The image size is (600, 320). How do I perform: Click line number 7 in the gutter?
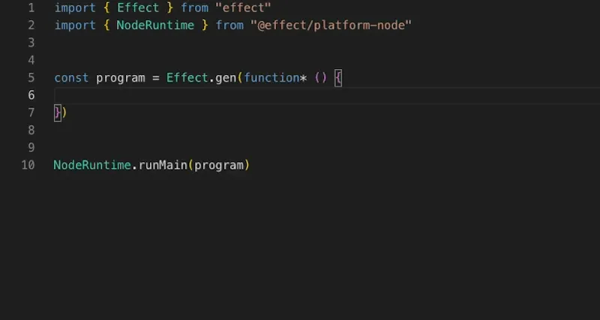pyautogui.click(x=30, y=112)
